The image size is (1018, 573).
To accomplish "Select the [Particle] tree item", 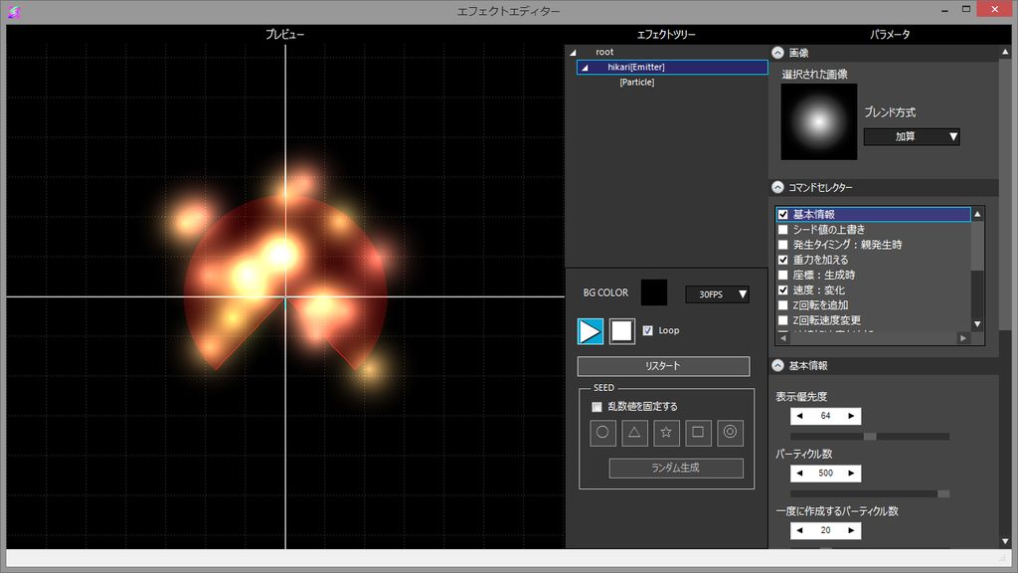I will (636, 83).
